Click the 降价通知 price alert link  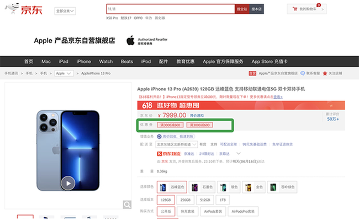(197, 116)
